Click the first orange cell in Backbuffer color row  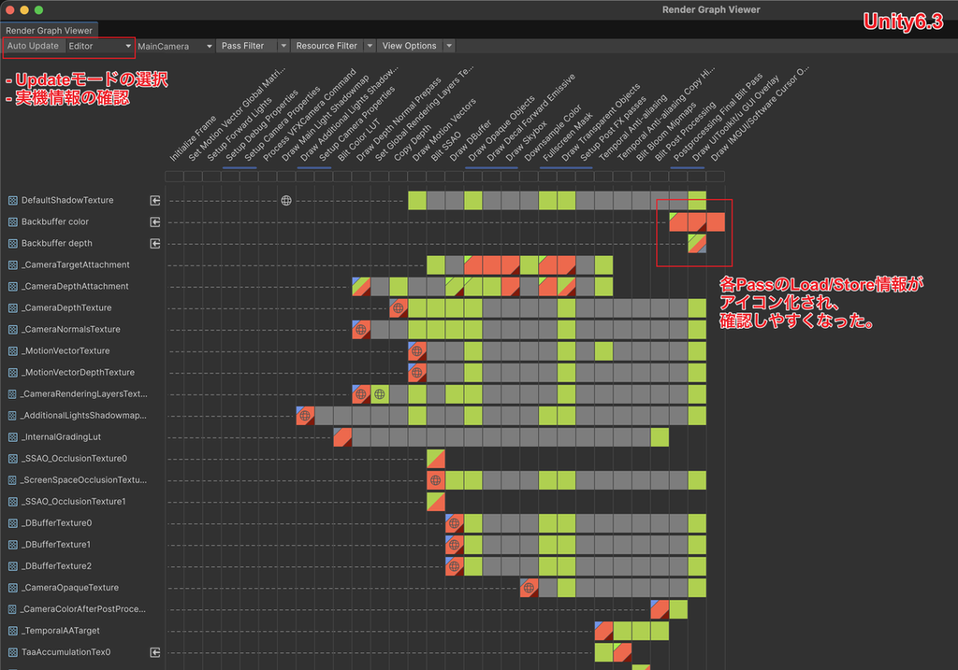(x=678, y=222)
